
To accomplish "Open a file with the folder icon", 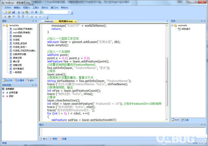I will click(x=9, y=12).
